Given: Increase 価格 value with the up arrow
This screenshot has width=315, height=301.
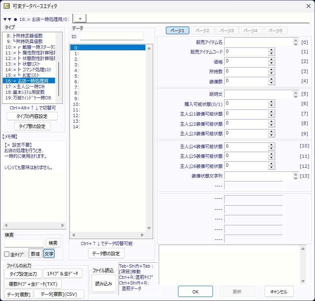Looking at the screenshot, I should pos(271,59).
